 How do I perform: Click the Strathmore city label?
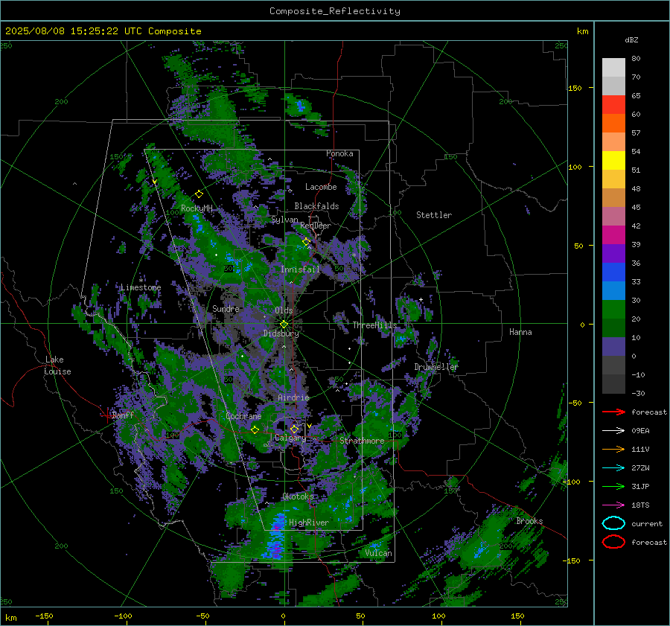click(362, 441)
